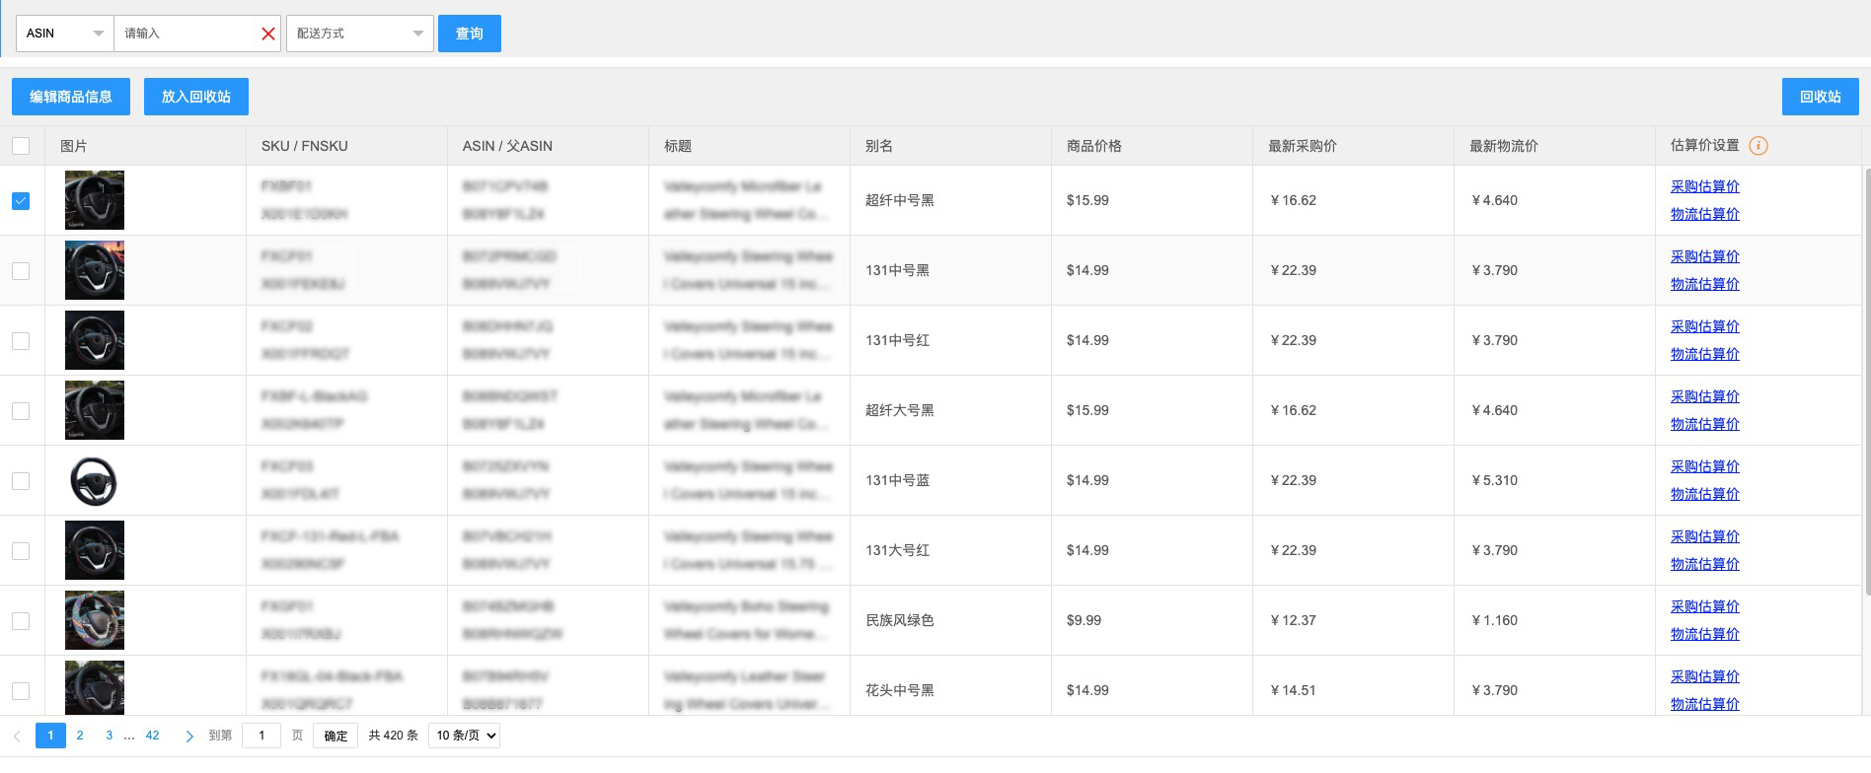The image size is (1871, 773).
Task: Click the orange info icon beside 估算价设置
Action: (1758, 146)
